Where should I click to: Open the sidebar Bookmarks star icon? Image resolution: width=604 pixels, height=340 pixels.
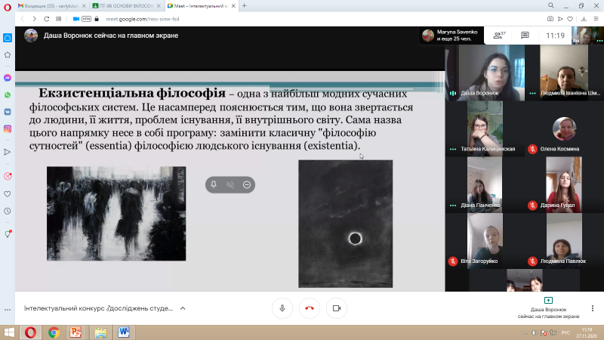point(8,54)
